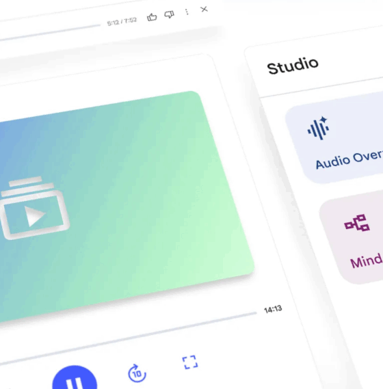Click the sparkle waveform Audio Overview icon
This screenshot has height=389, width=383.
pos(319,128)
